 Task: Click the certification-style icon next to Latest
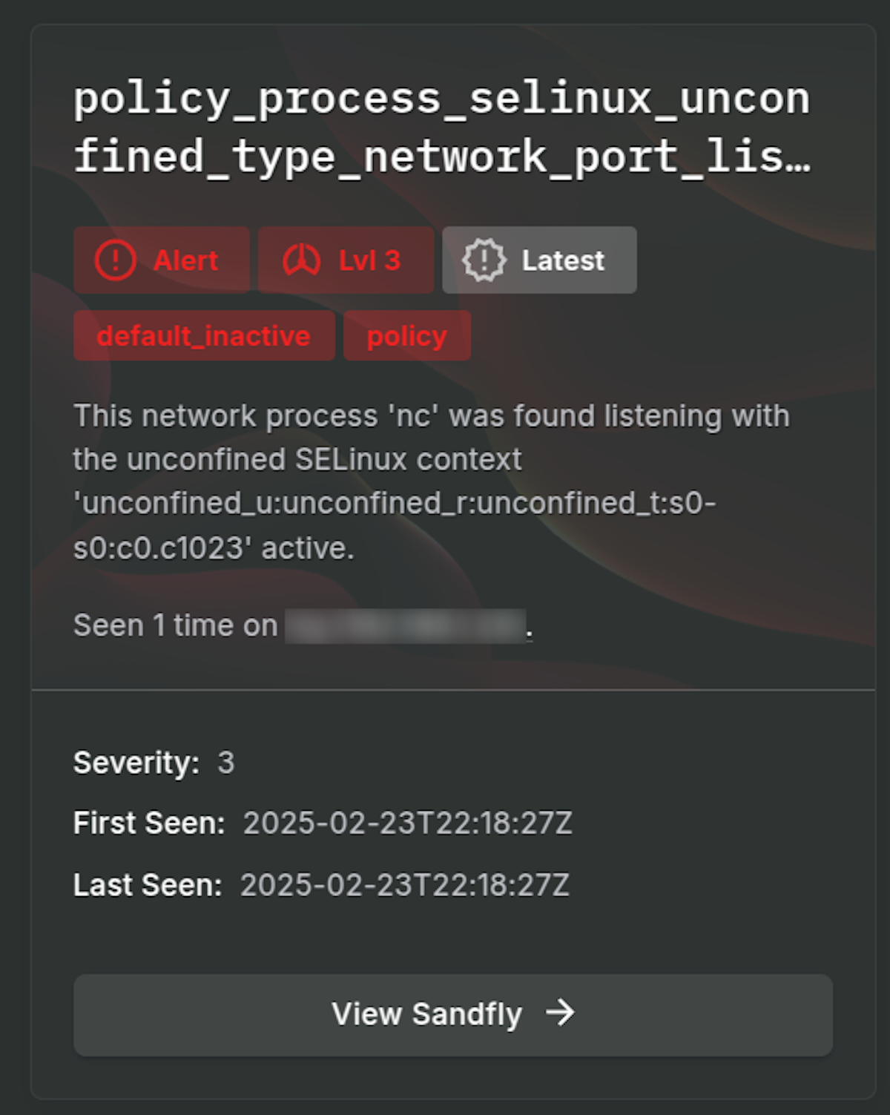click(x=484, y=260)
